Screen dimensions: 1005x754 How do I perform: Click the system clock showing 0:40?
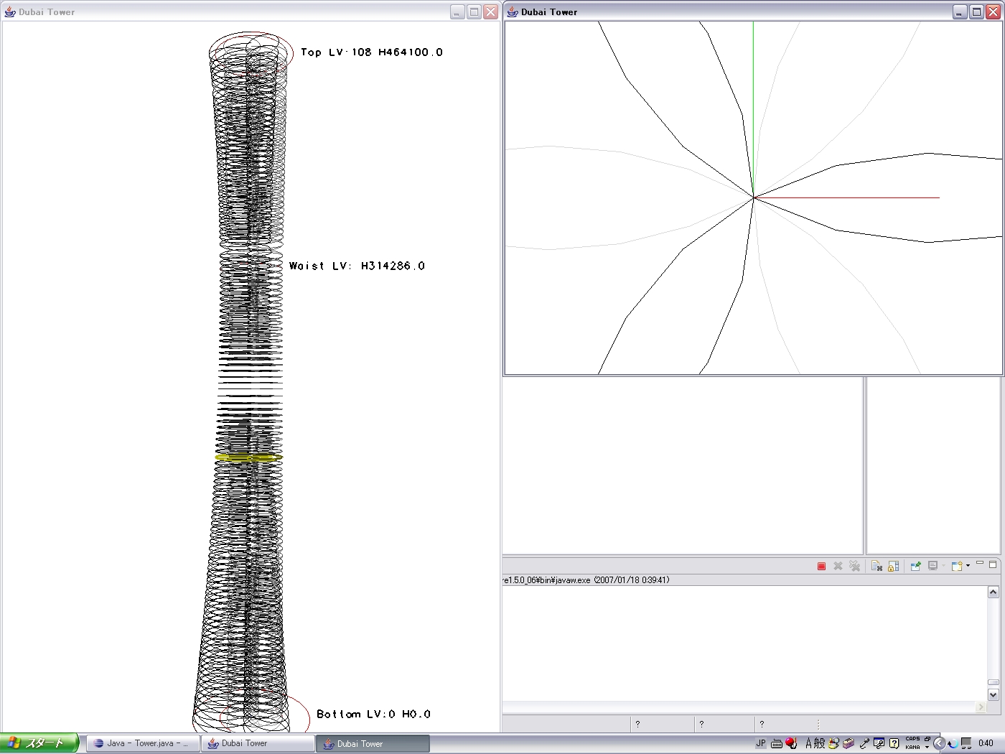click(x=986, y=743)
